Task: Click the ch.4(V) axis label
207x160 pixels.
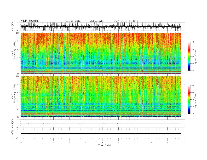Action: [x=13, y=134]
